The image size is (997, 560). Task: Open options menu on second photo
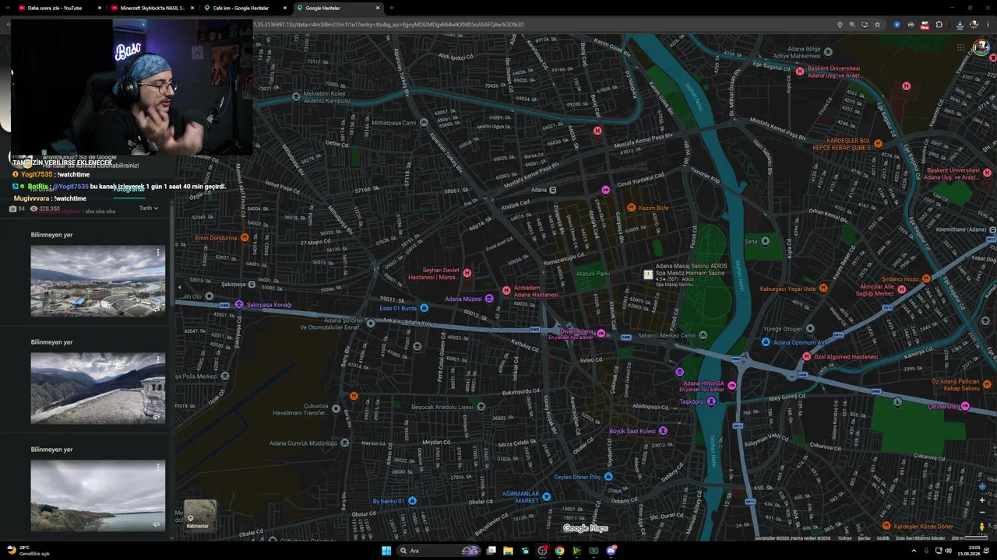click(158, 360)
